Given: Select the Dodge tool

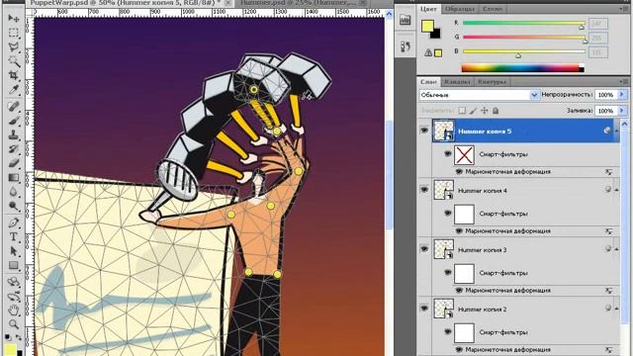Looking at the screenshot, I should (13, 206).
